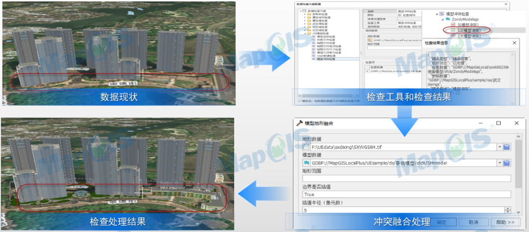
Task: Click the scrollbar up arrow in 检查结果信息
Action: point(512,55)
